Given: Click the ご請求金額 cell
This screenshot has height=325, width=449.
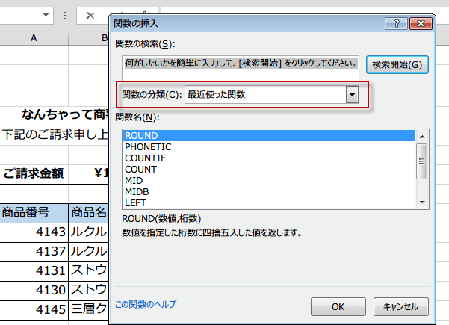Looking at the screenshot, I should (34, 173).
